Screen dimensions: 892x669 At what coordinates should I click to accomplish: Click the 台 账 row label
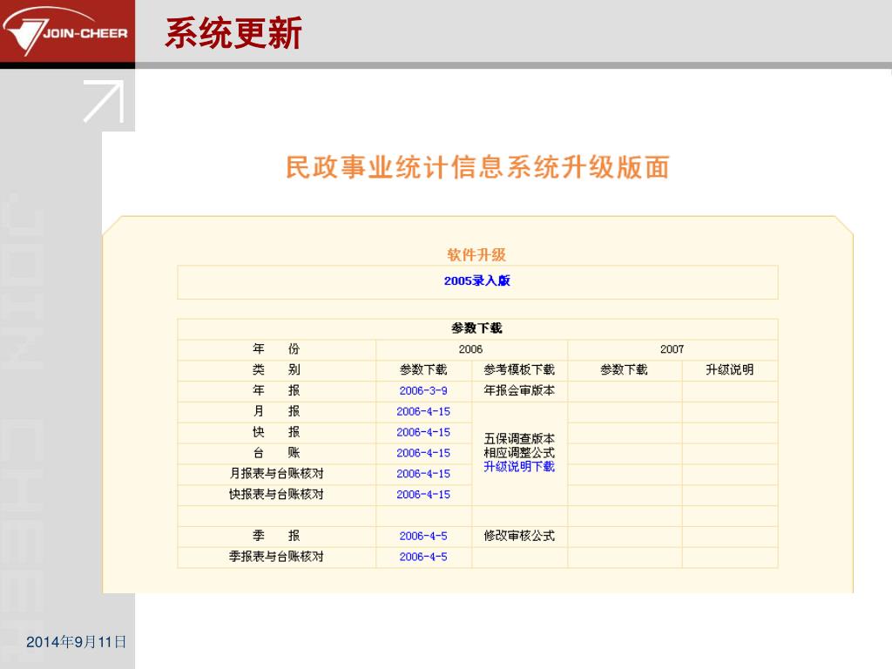276,453
